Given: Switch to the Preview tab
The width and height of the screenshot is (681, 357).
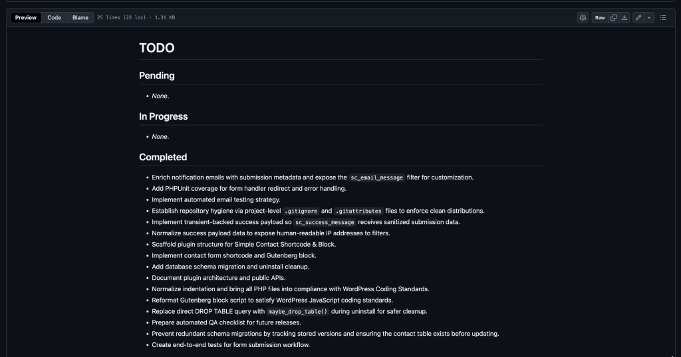Looking at the screenshot, I should coord(26,18).
